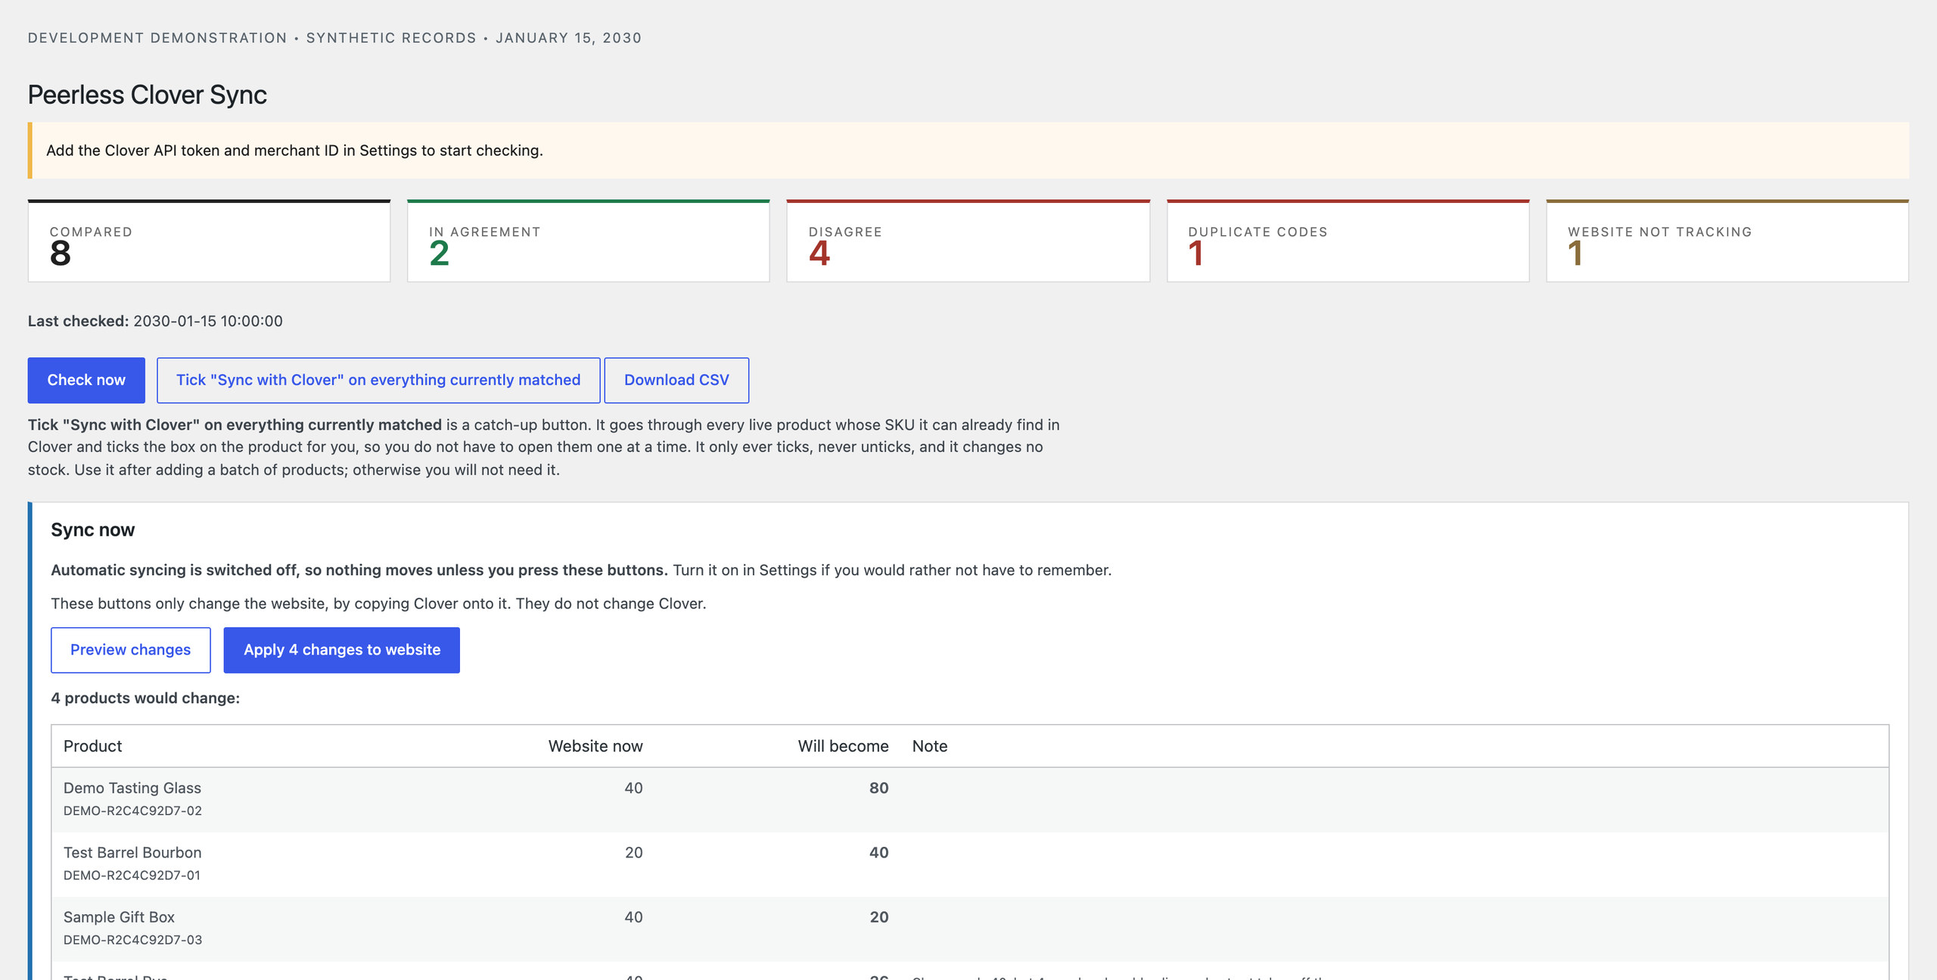Click Will become value 20 for Gift Box
The height and width of the screenshot is (980, 1937).
(878, 916)
